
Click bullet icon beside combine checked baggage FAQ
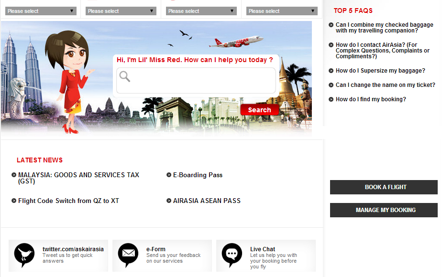pos(331,25)
